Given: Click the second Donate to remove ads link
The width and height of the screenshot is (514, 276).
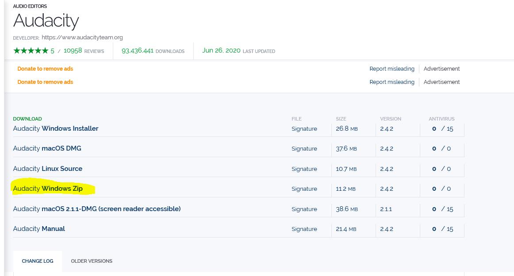Looking at the screenshot, I should 45,82.
